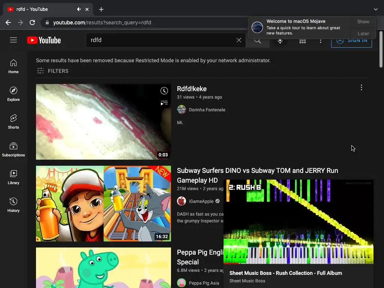Close the rdfd - YouTube tab

pos(87,9)
